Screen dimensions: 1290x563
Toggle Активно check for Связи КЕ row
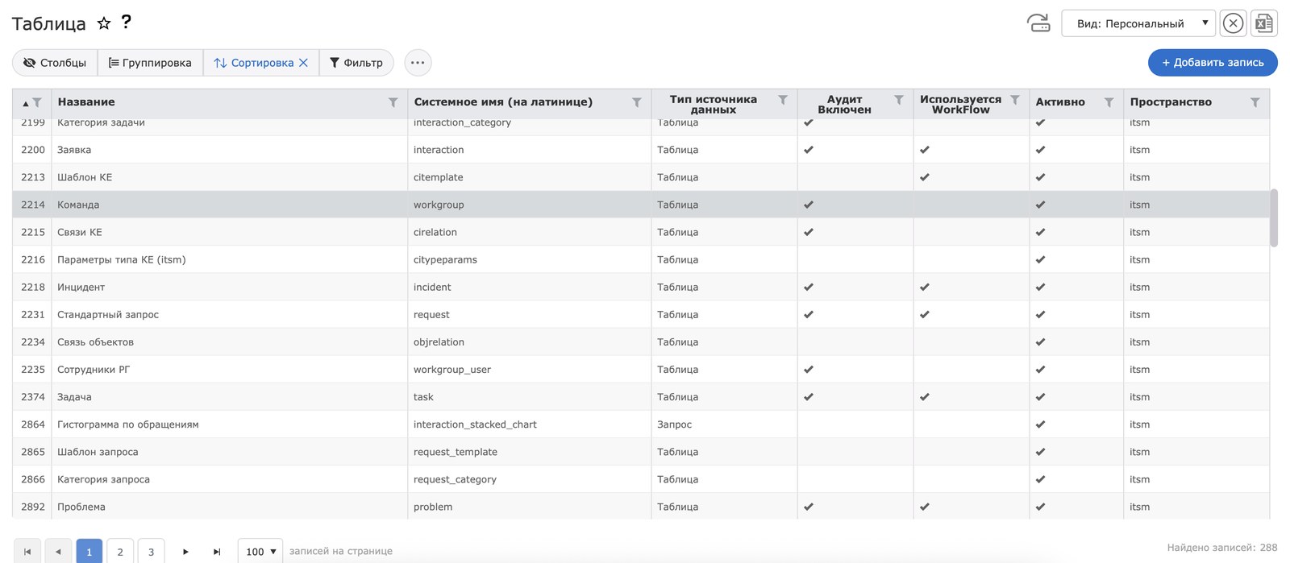pos(1041,232)
